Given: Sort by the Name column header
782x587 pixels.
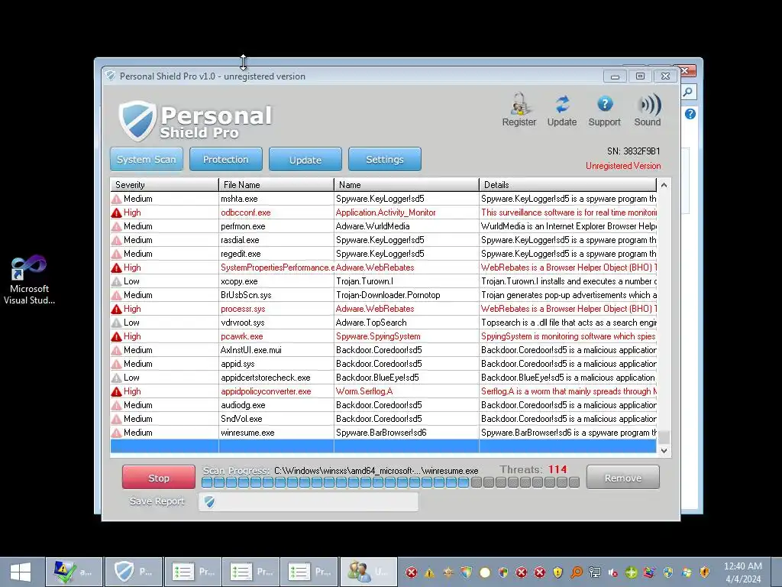Looking at the screenshot, I should [406, 185].
